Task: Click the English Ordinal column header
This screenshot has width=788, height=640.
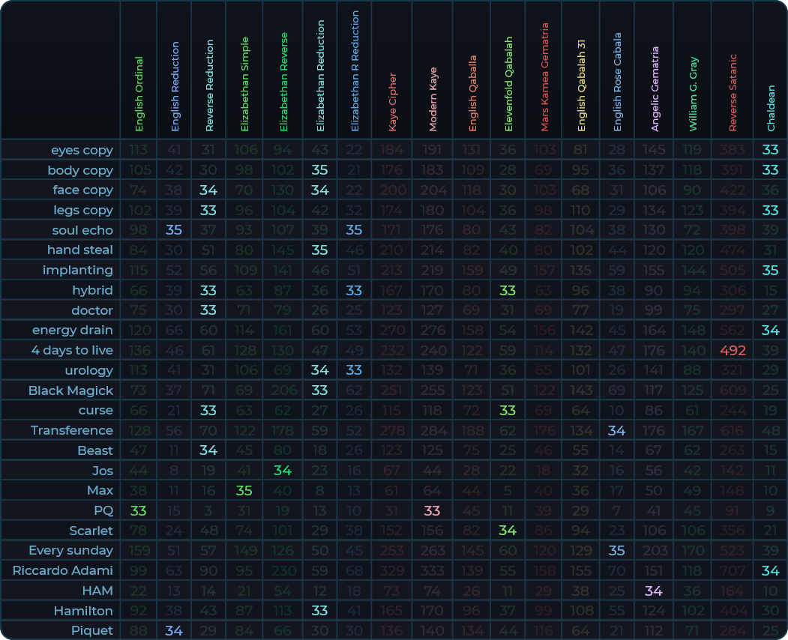Action: (x=139, y=94)
